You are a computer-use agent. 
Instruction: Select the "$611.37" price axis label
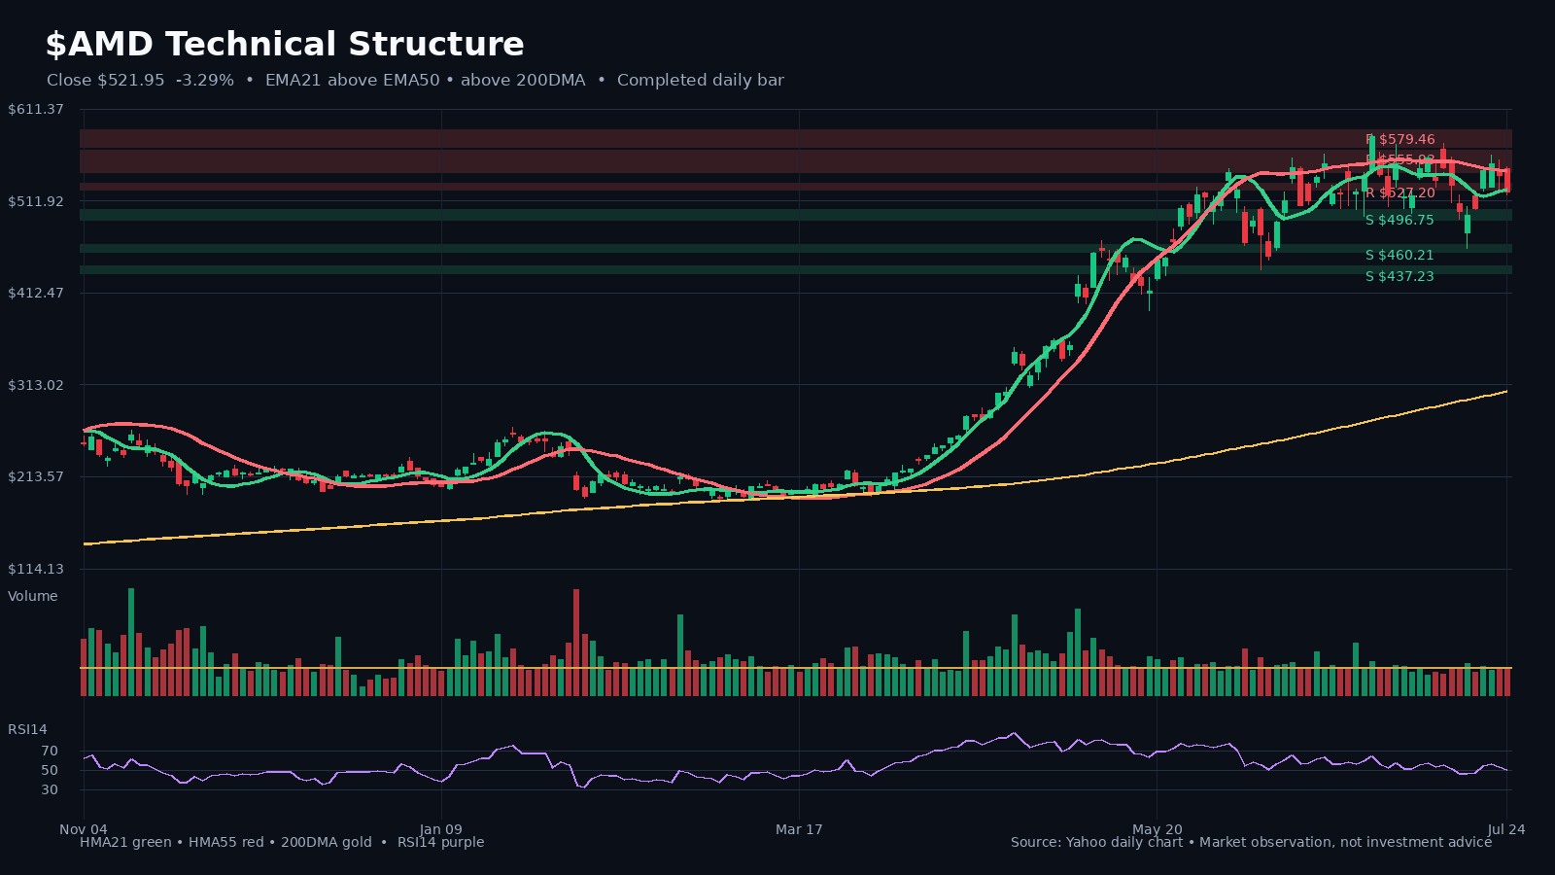36,109
